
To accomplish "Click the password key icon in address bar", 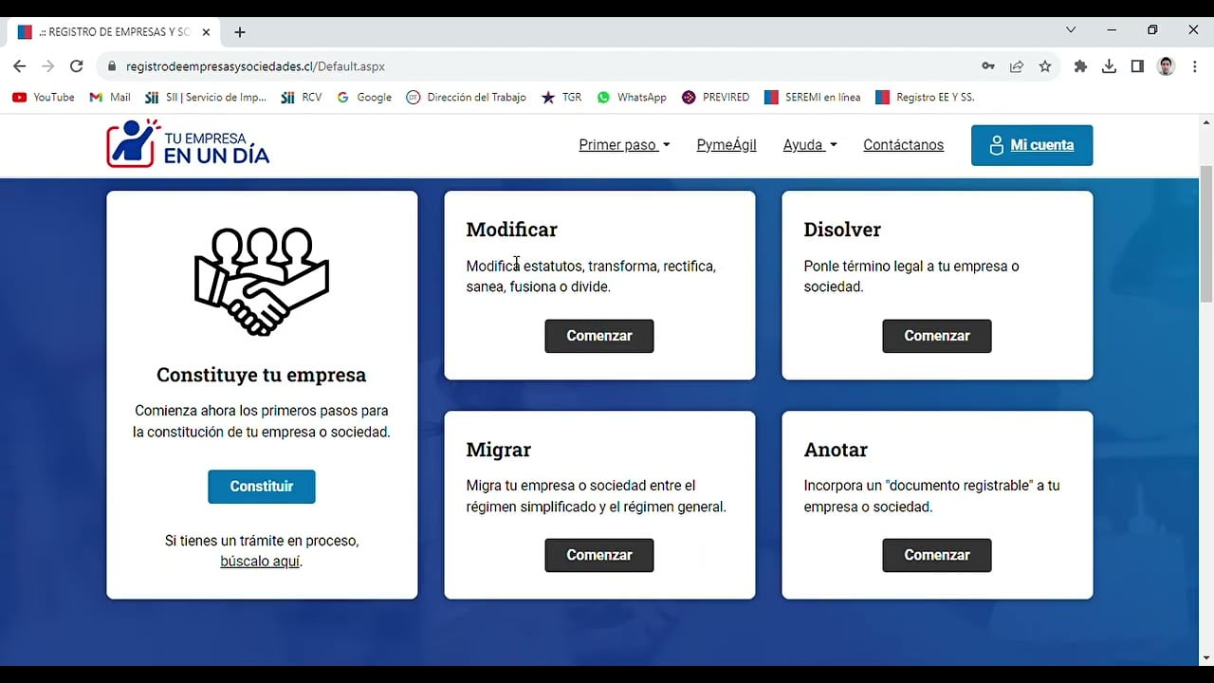I will [988, 66].
